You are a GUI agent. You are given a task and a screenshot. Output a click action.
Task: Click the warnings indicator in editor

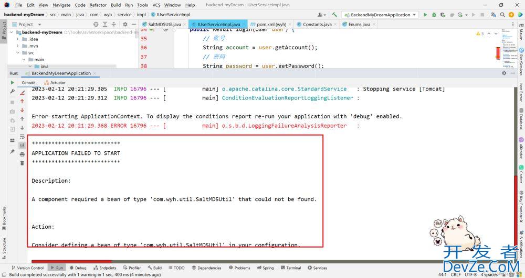coord(479,34)
